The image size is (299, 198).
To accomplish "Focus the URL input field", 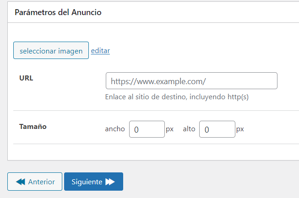I will pyautogui.click(x=191, y=81).
